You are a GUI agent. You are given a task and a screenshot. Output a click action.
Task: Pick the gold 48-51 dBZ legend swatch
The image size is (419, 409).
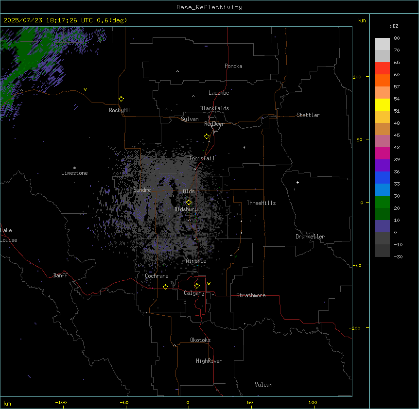click(x=382, y=117)
